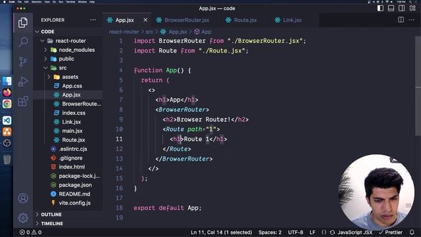The width and height of the screenshot is (421, 237).
Task: Switch to the Link.jsx tab
Action: [x=292, y=20]
